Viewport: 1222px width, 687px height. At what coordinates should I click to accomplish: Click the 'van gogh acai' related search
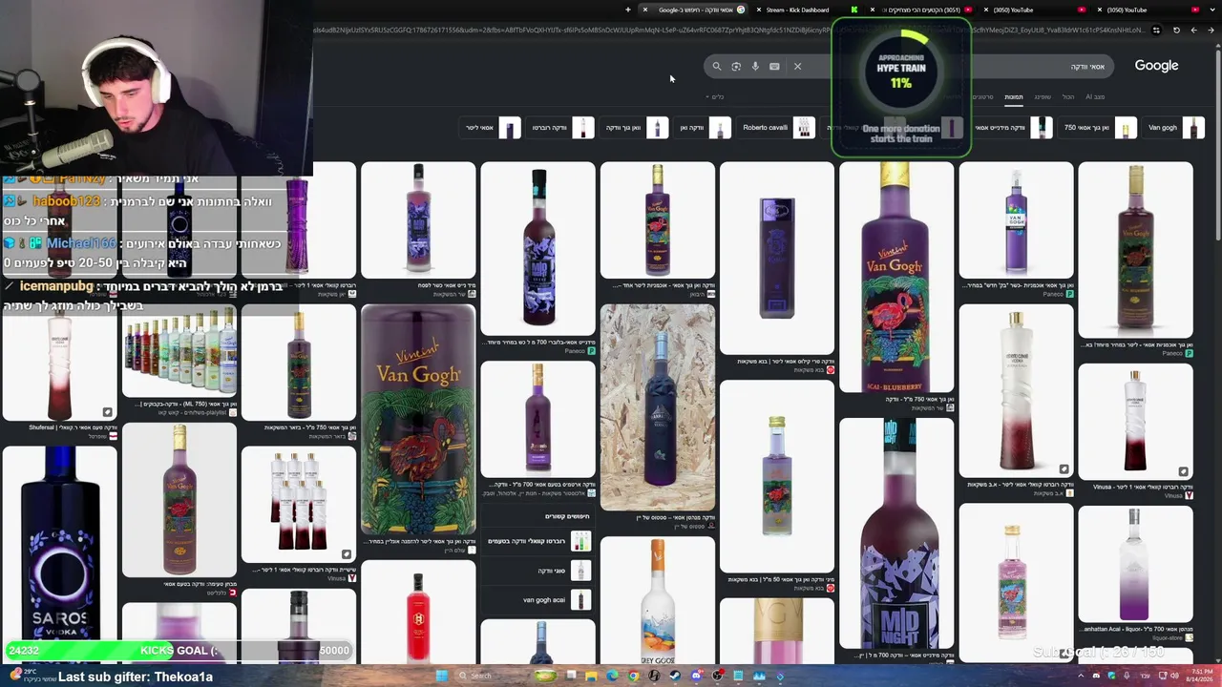[x=539, y=600]
